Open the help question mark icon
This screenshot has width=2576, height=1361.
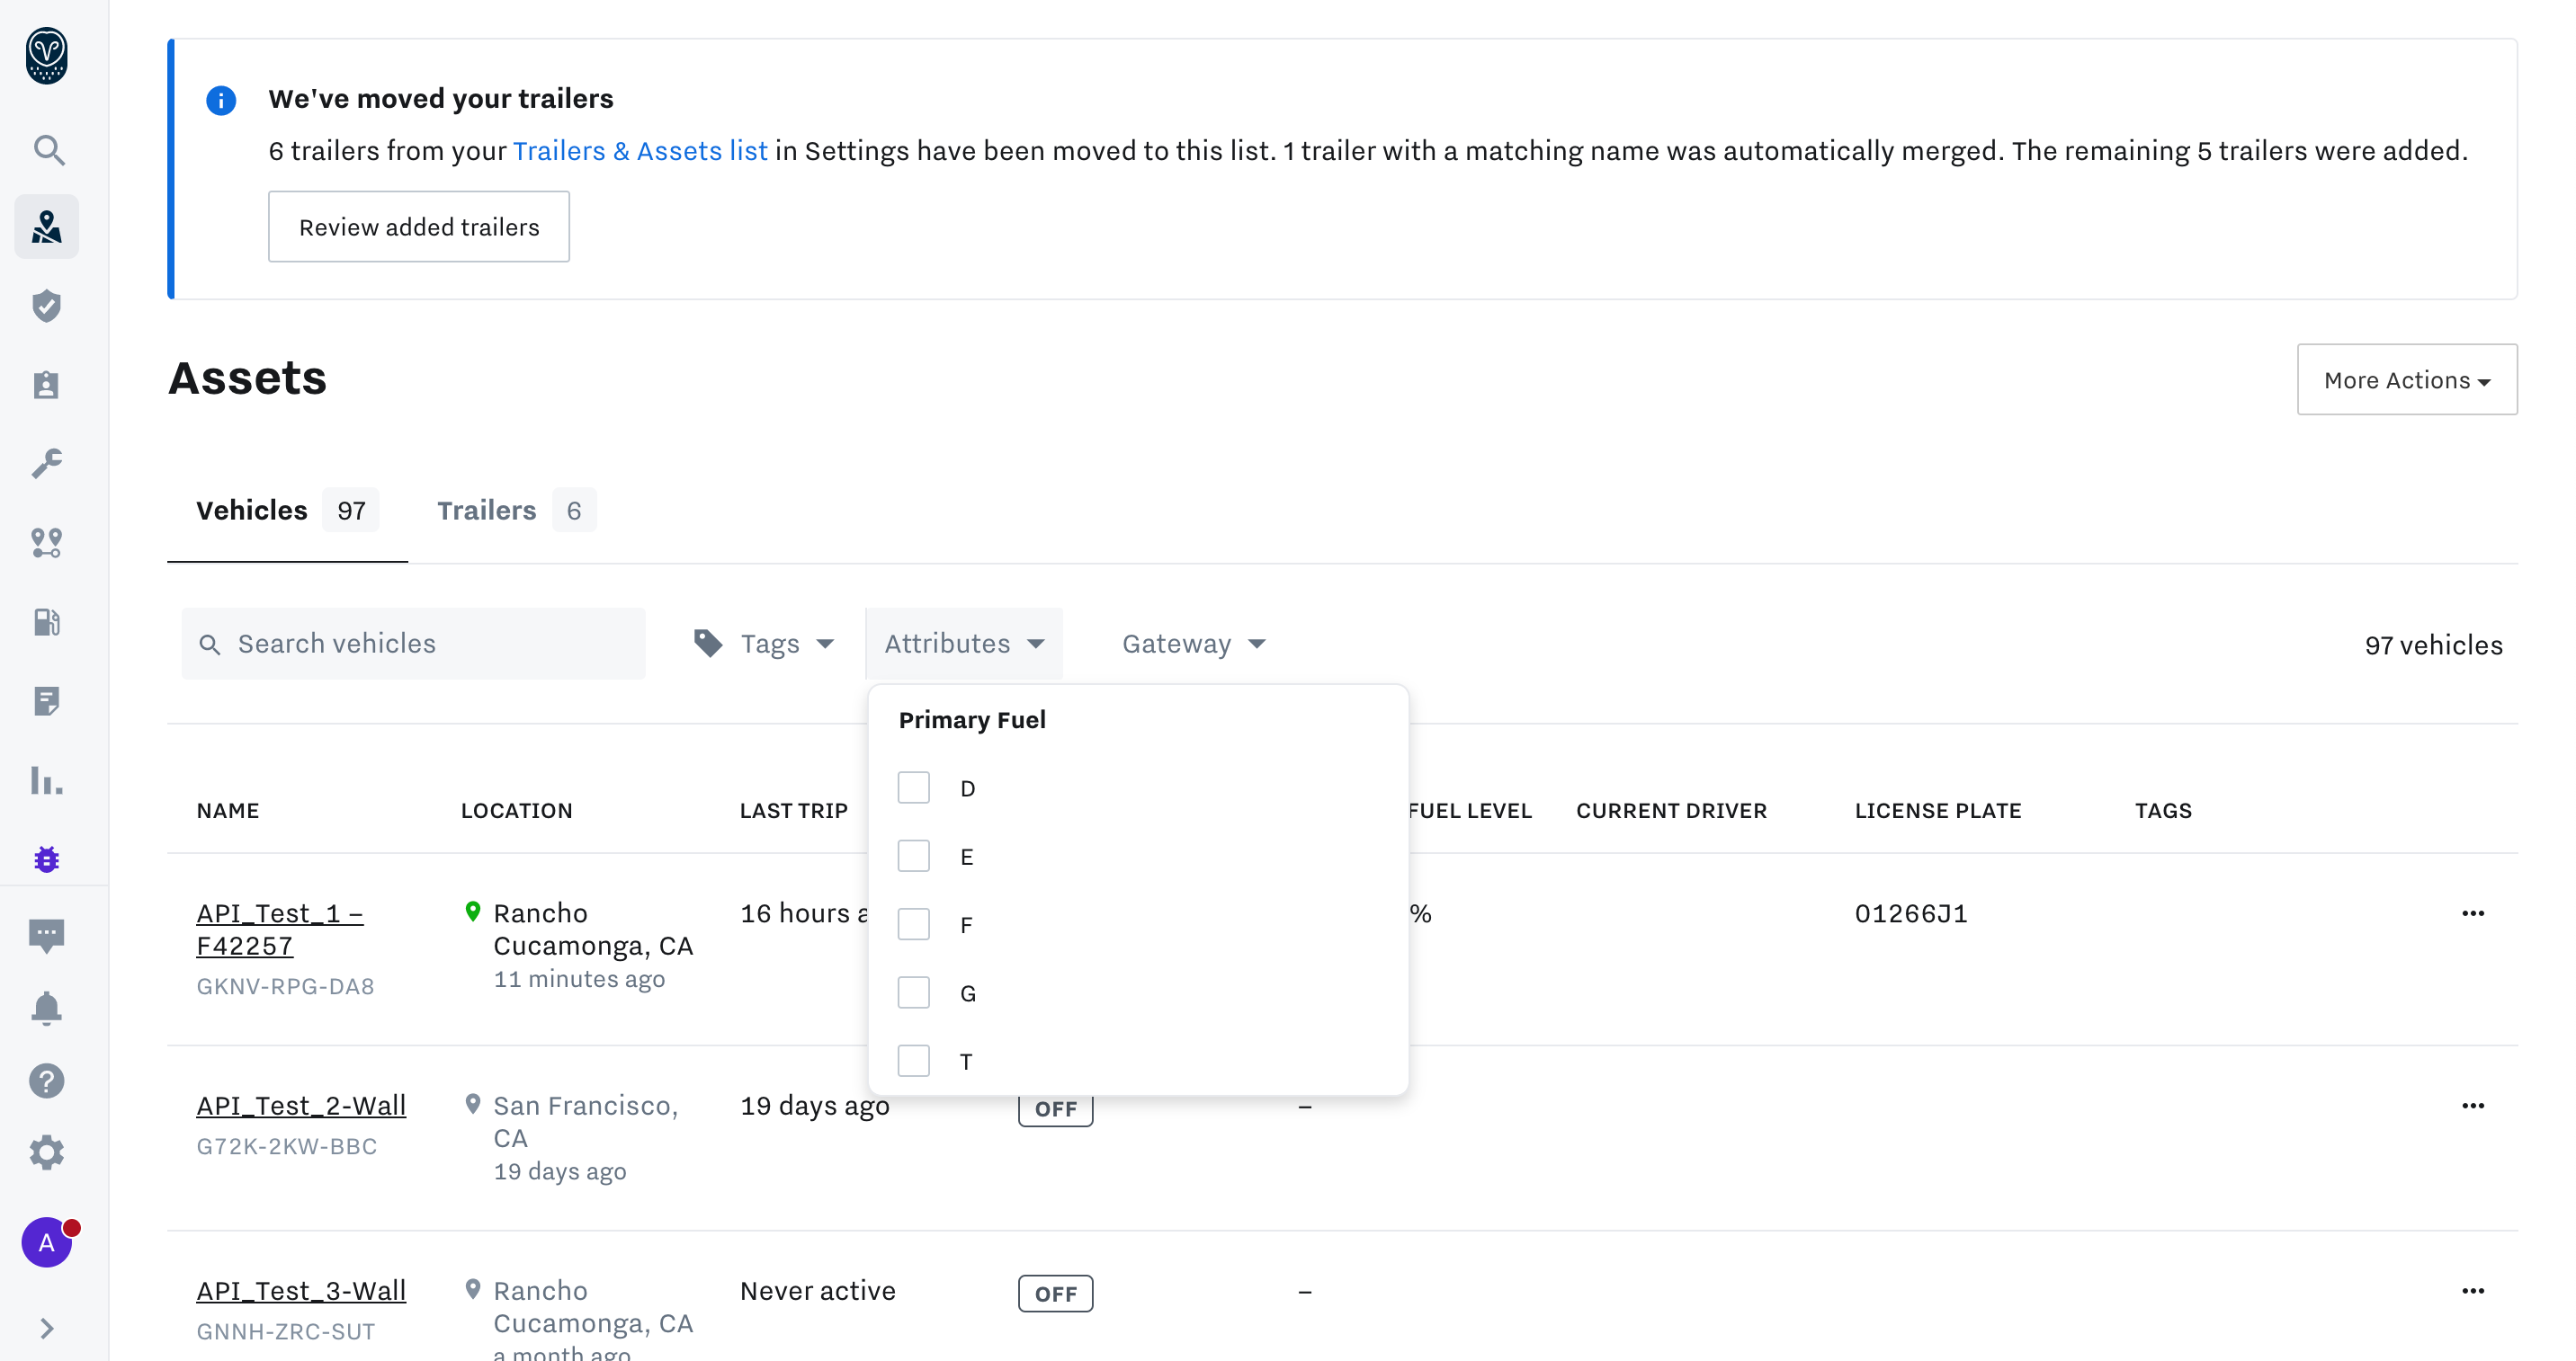pyautogui.click(x=47, y=1081)
